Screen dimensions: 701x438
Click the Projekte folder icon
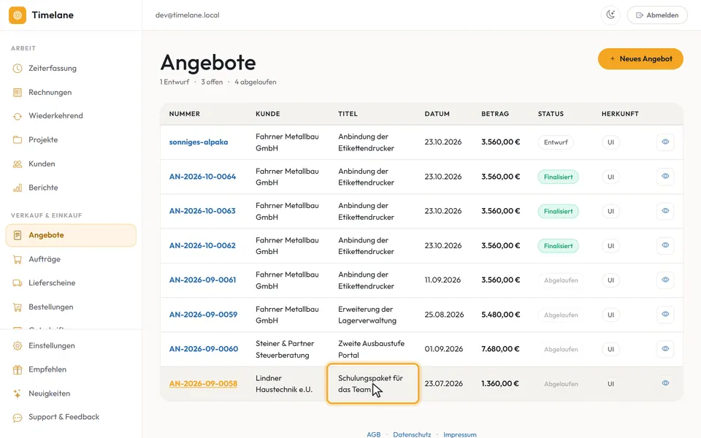pyautogui.click(x=18, y=140)
